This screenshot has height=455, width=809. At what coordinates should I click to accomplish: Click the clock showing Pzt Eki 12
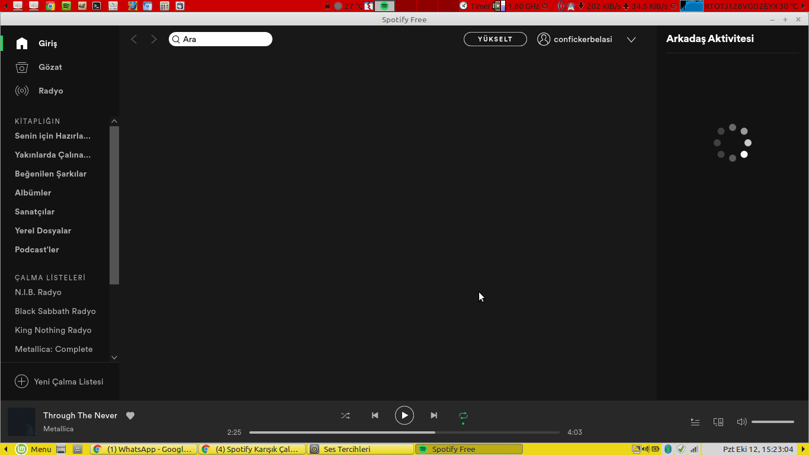pos(758,449)
